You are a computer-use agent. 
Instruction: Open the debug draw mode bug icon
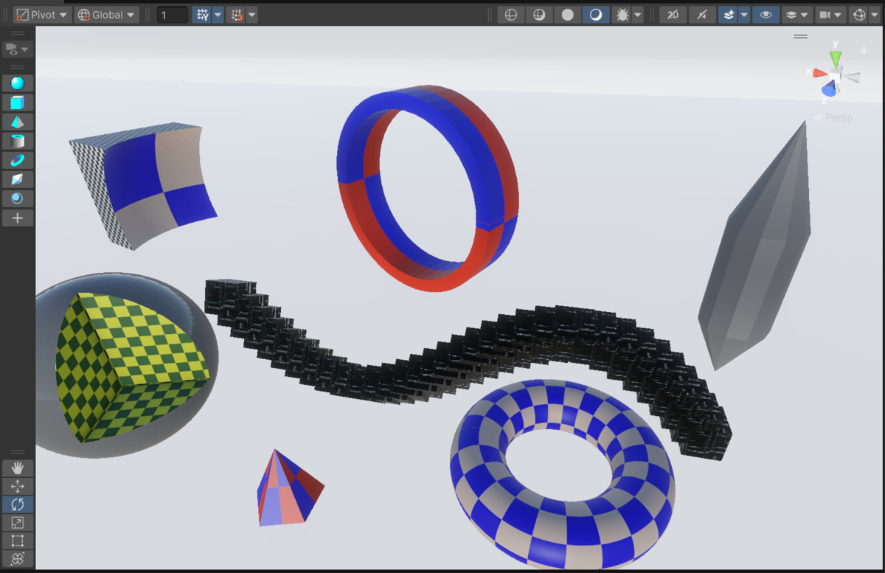pyautogui.click(x=623, y=14)
